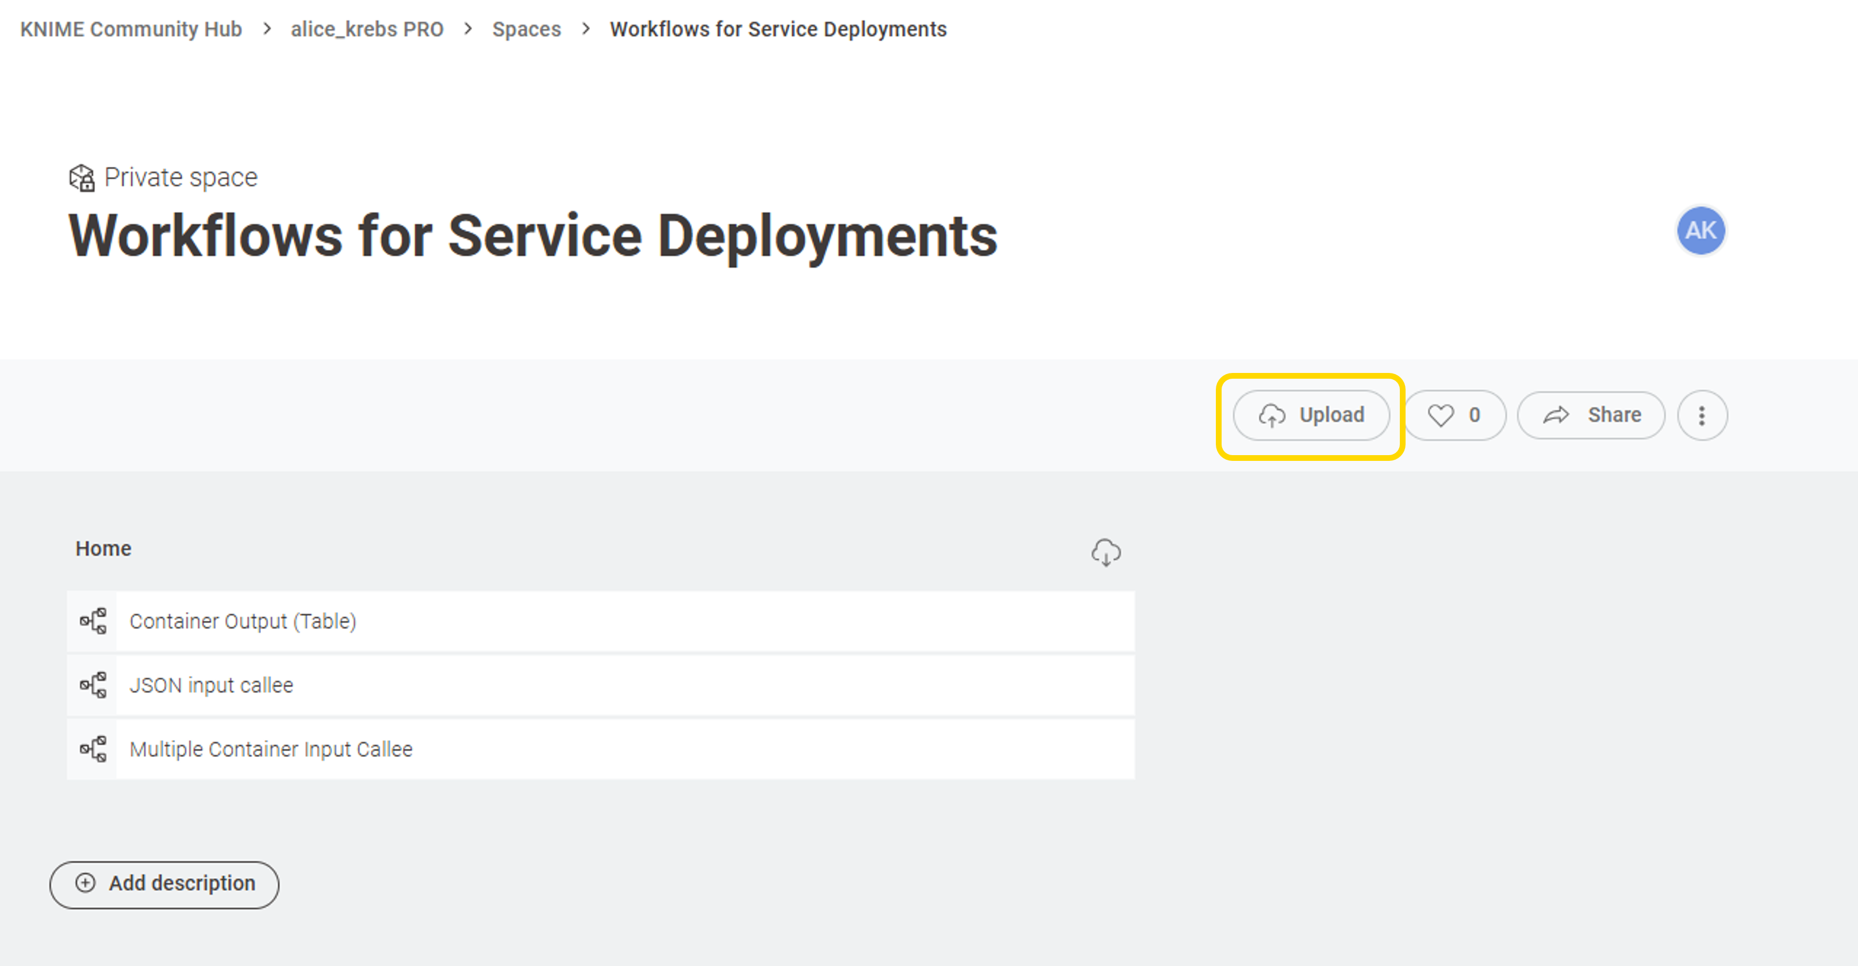Download the Home folder via cloud icon
The height and width of the screenshot is (966, 1858).
pos(1105,552)
